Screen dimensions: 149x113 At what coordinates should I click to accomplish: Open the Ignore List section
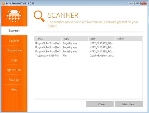coord(14,70)
